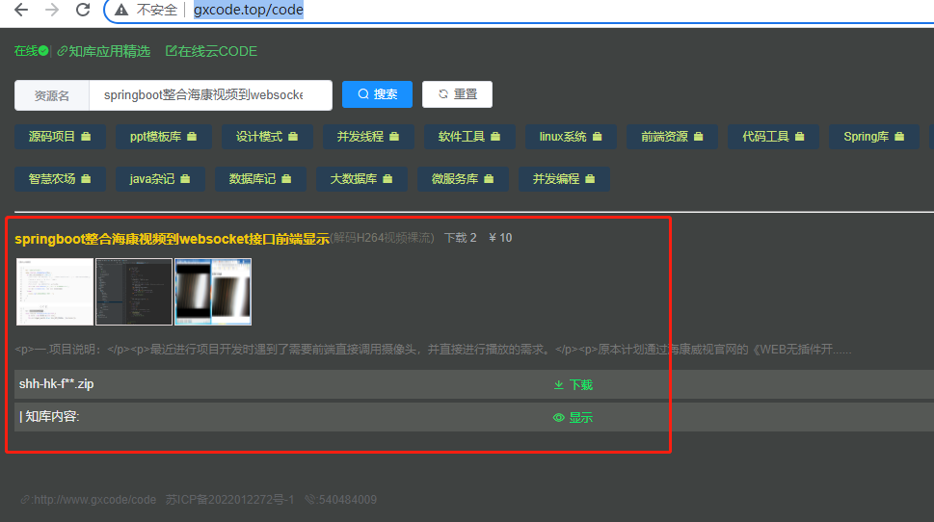The height and width of the screenshot is (522, 934).
Task: Choose the Spring库 category tag
Action: 874,137
